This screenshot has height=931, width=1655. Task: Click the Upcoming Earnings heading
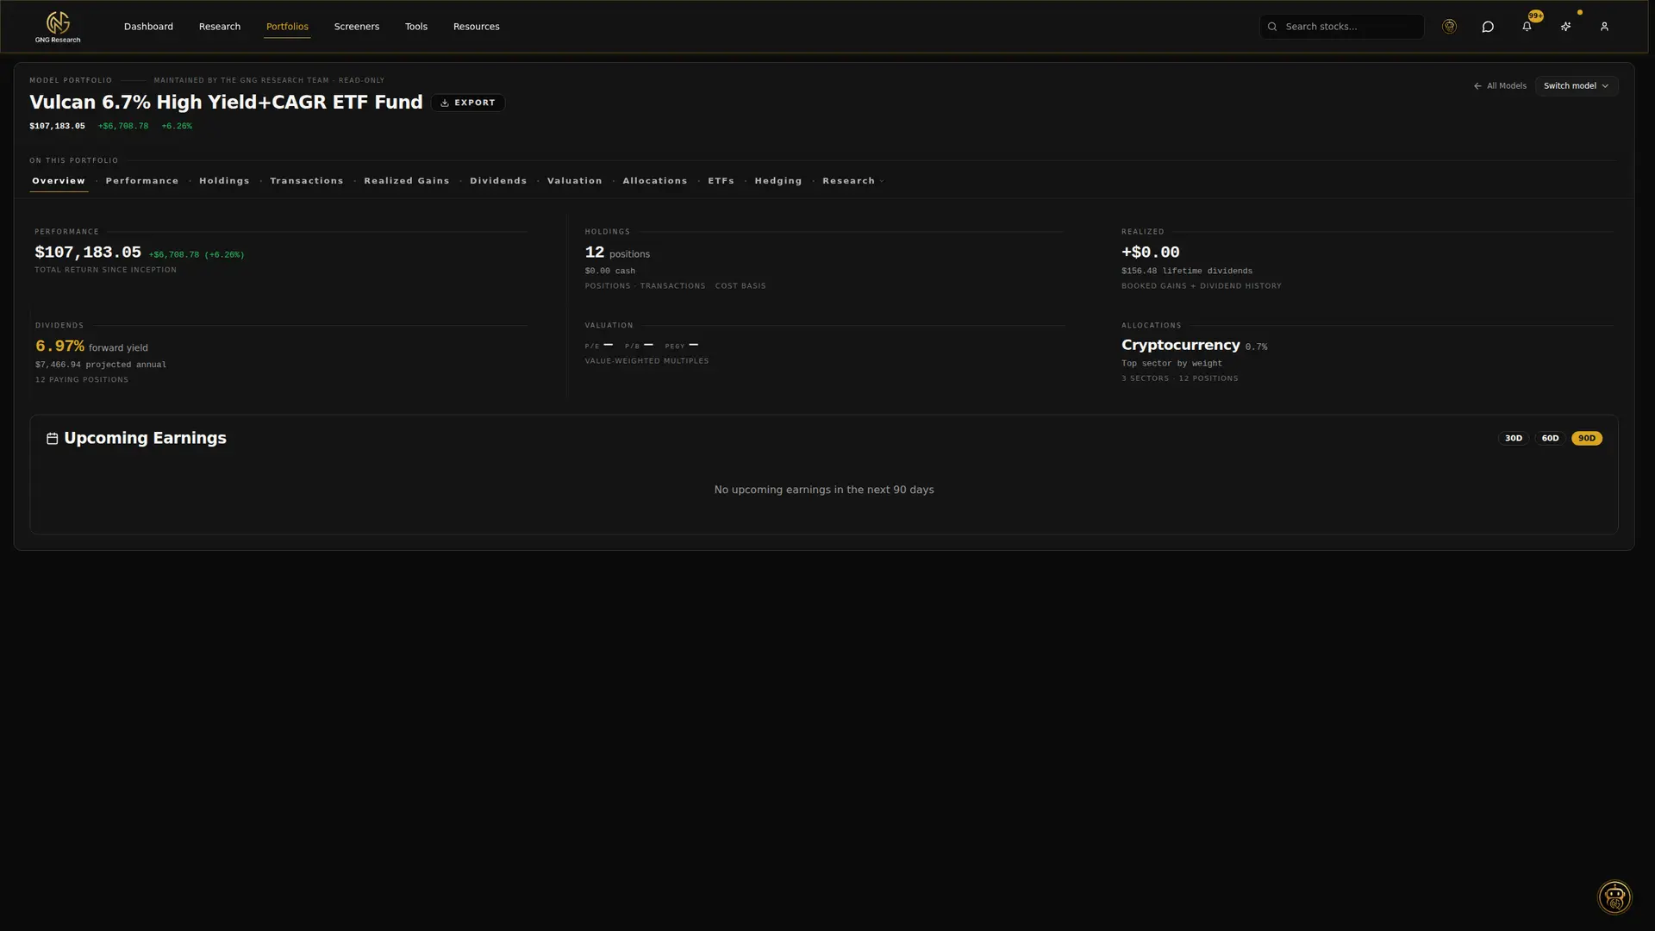pos(145,439)
